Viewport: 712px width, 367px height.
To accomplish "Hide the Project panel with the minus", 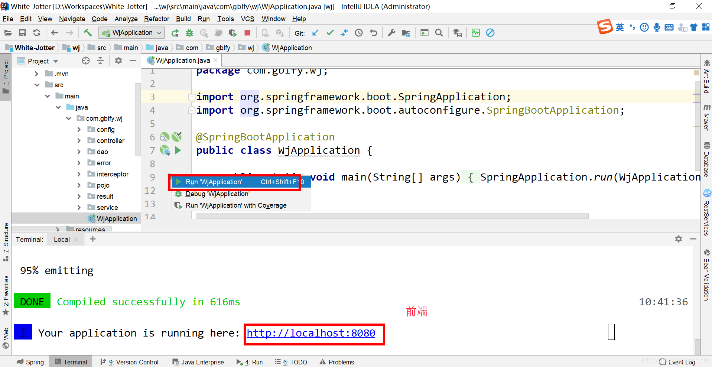I will click(x=133, y=61).
